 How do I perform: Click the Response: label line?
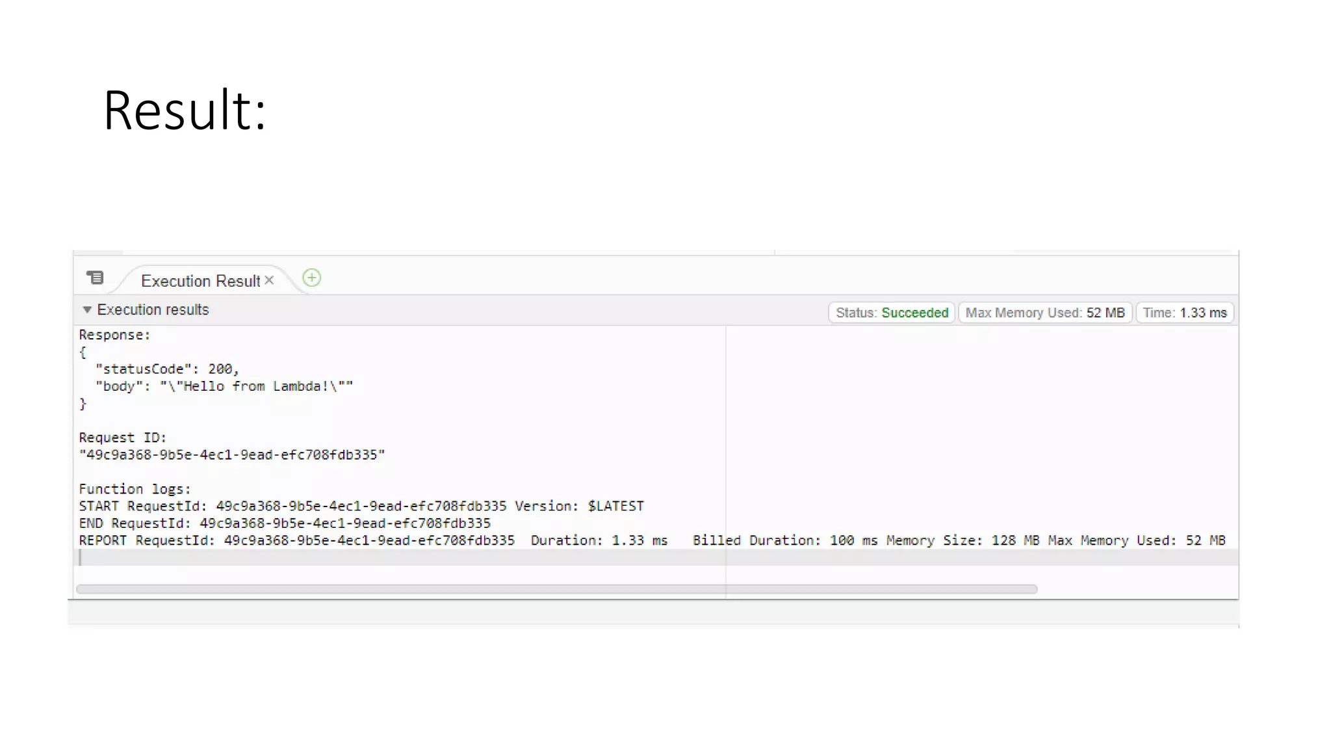click(x=114, y=335)
